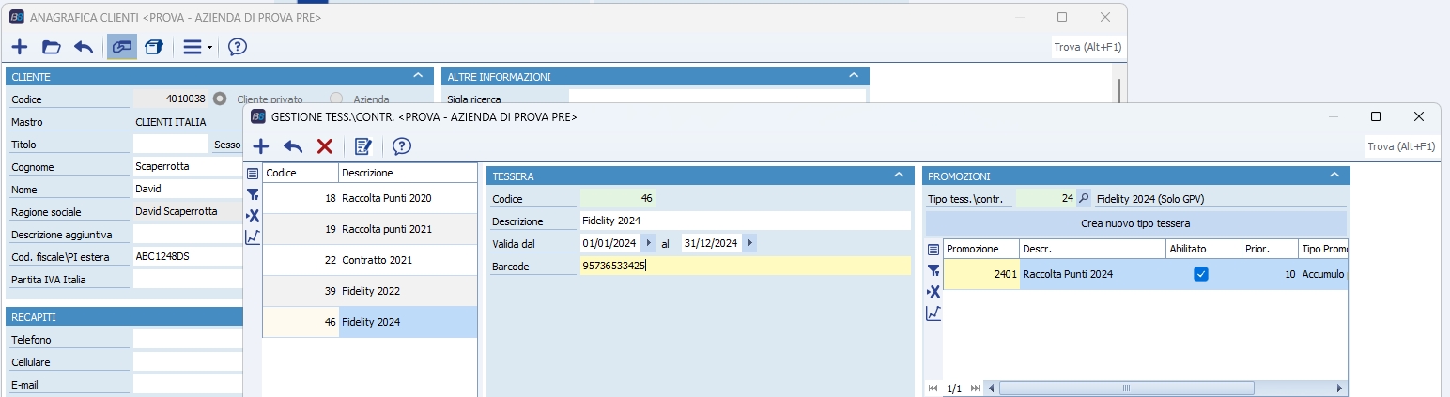Click the Promozione column header
1450x397 pixels.
click(981, 249)
